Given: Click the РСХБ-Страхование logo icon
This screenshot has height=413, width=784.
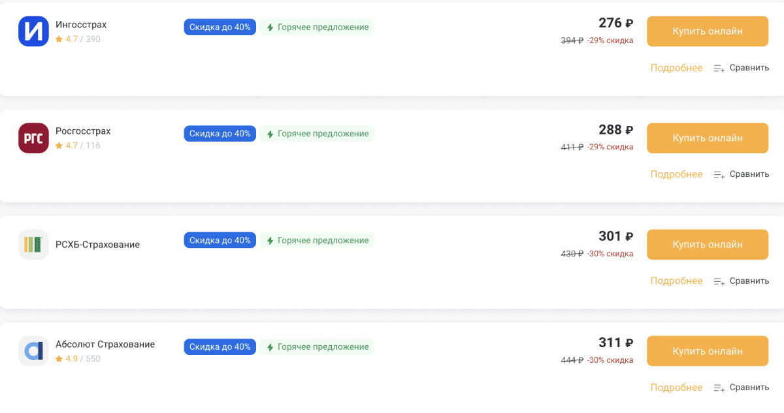Looking at the screenshot, I should pos(33,245).
